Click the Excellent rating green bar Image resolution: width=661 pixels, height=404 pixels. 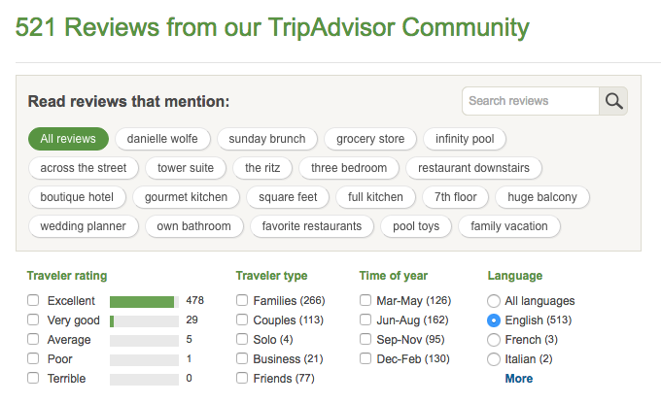(144, 301)
